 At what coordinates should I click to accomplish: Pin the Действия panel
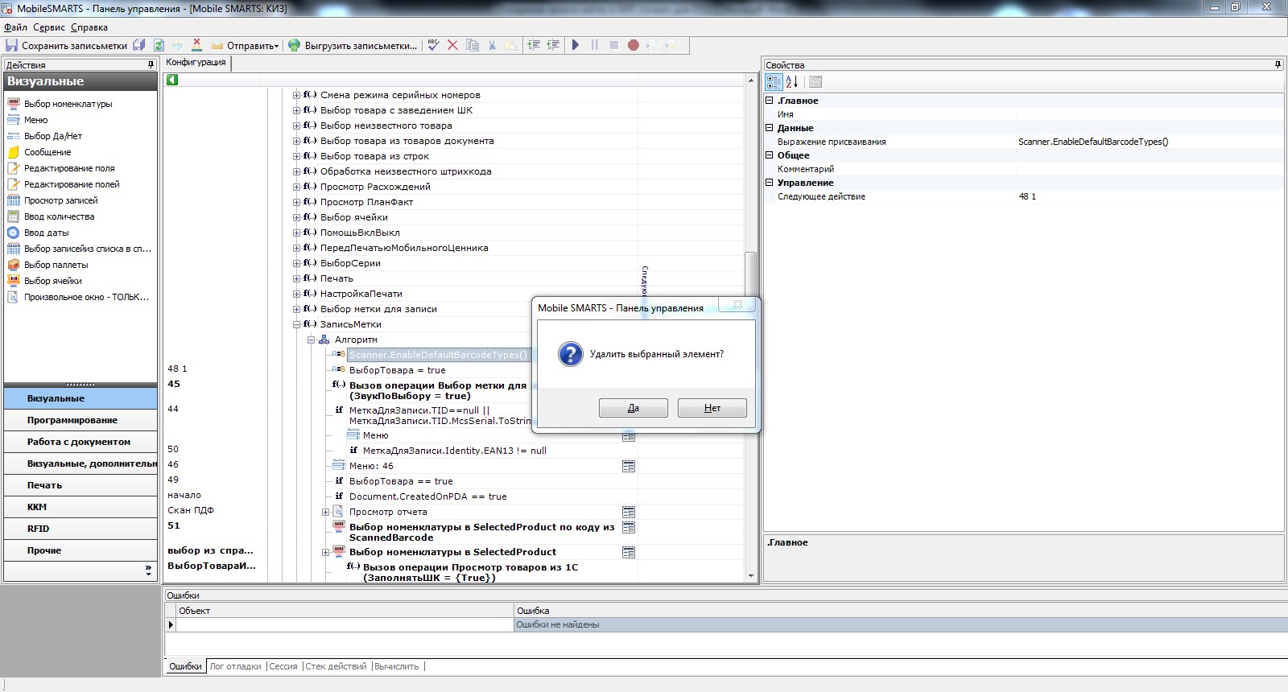(x=151, y=64)
